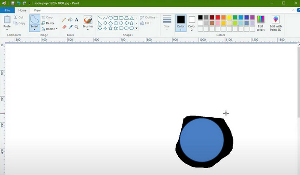Click Edit with Paint 3D
300x175 pixels.
pos(276,23)
